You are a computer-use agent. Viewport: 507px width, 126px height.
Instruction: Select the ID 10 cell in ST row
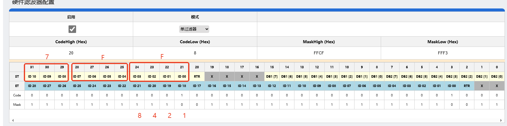(x=32, y=76)
